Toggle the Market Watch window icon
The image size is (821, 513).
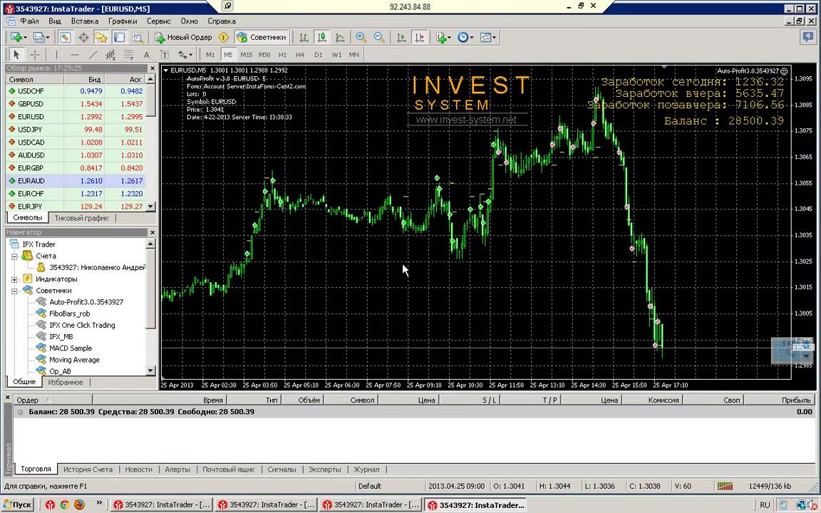pos(65,37)
